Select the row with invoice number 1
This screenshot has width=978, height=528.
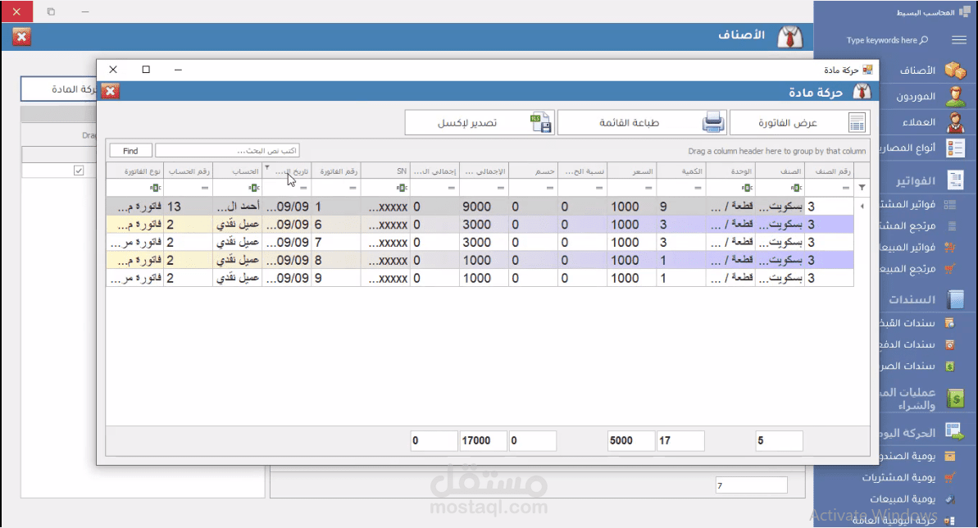pyautogui.click(x=480, y=207)
